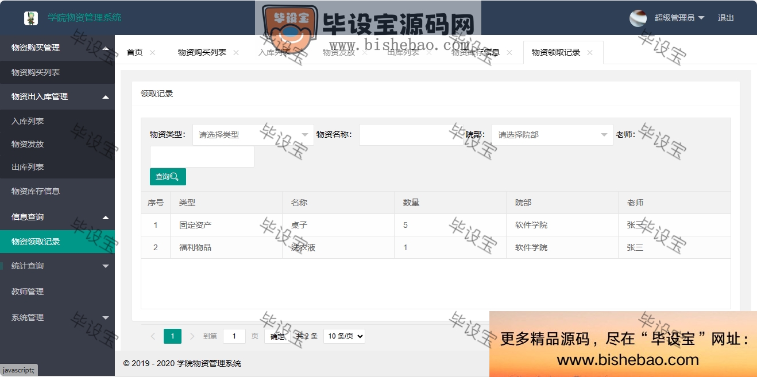Open 物资库存信息 in the sidebar
This screenshot has width=757, height=377.
click(57, 191)
